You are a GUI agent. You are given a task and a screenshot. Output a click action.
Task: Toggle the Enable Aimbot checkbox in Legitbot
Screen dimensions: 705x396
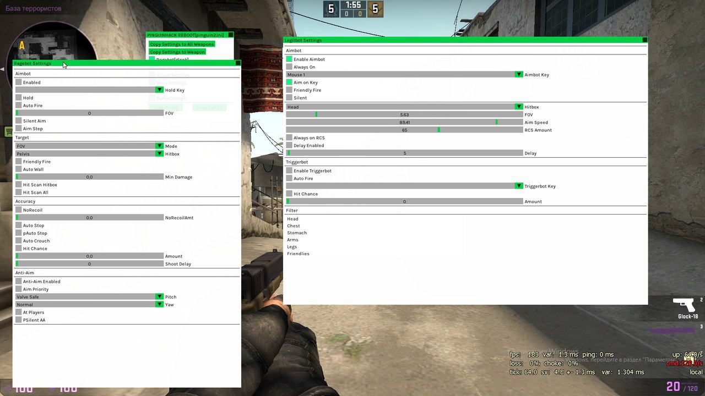(x=289, y=59)
